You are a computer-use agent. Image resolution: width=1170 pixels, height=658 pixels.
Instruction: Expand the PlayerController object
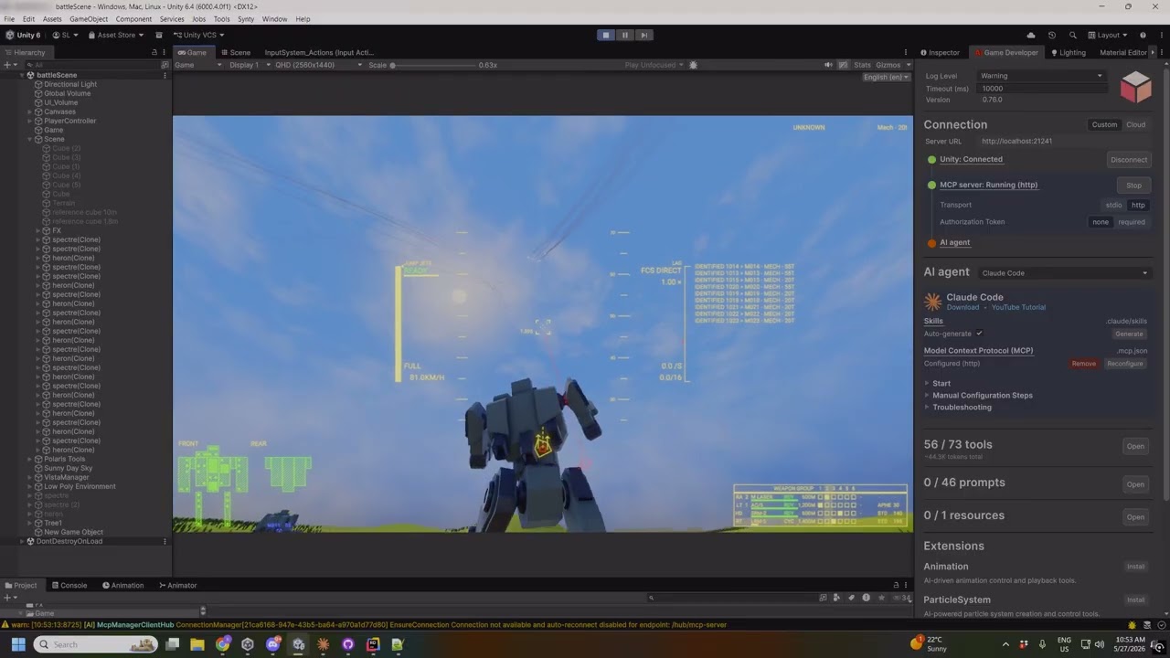point(29,121)
